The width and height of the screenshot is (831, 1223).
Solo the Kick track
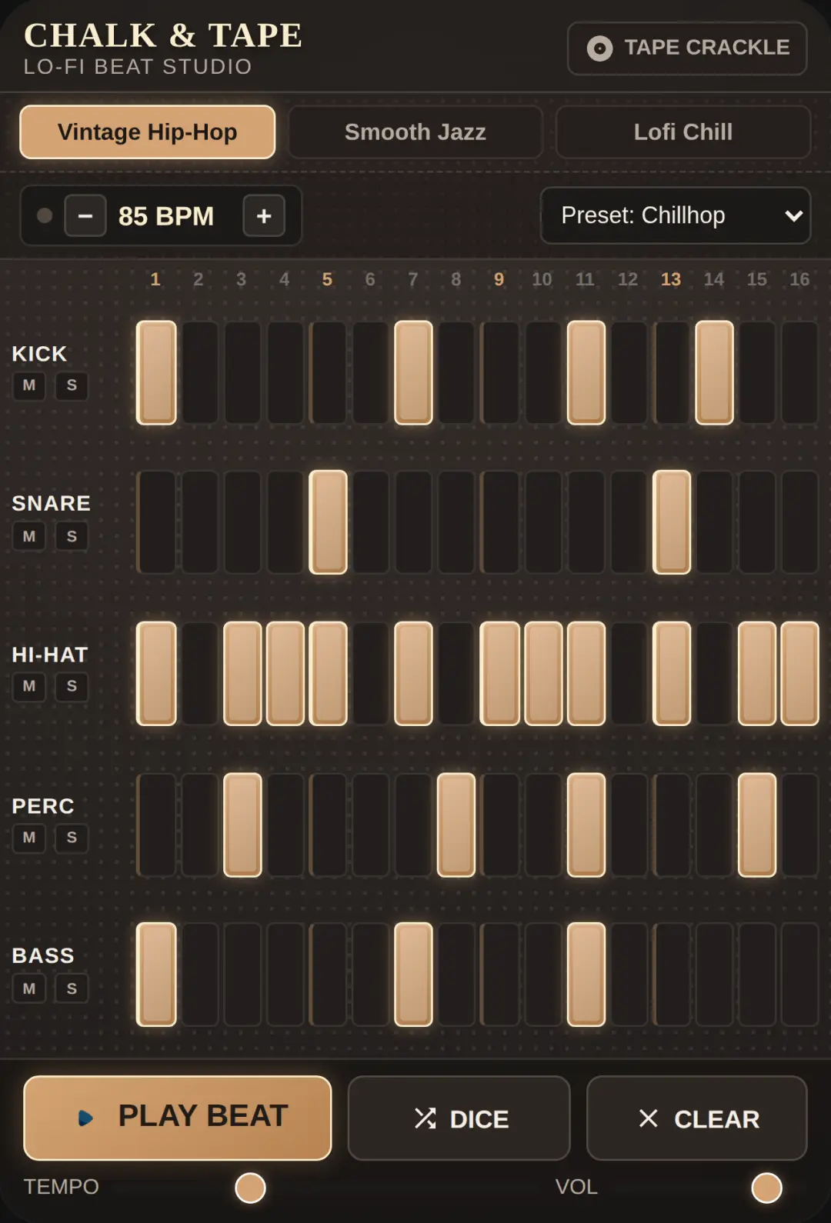pos(72,385)
